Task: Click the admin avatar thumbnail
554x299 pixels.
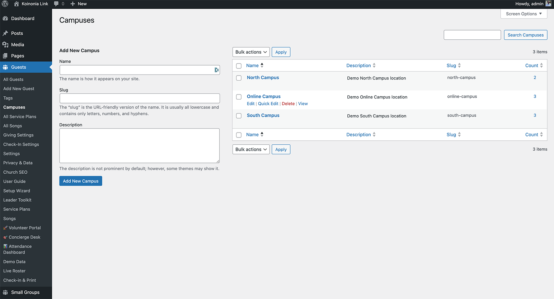Action: (548, 4)
